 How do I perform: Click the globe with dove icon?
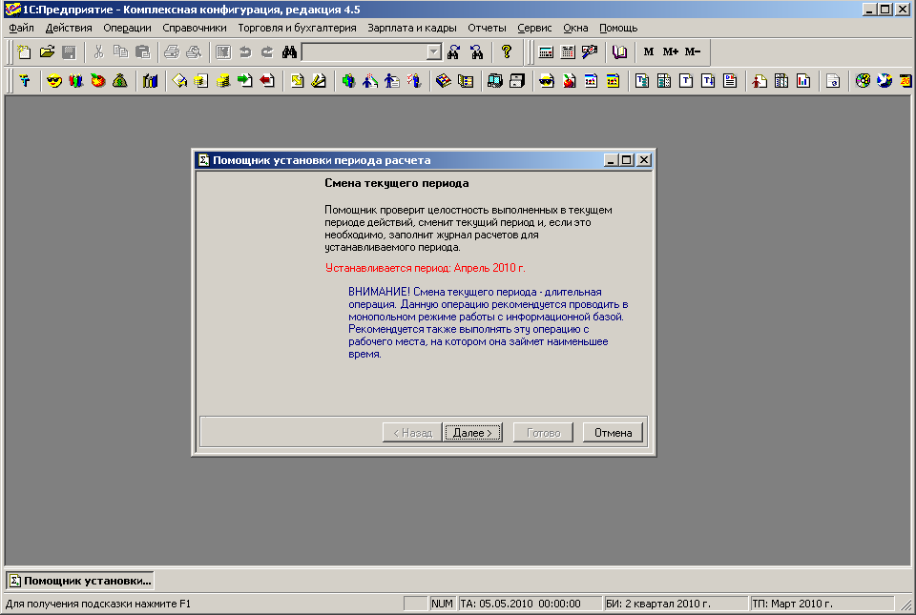coord(885,81)
